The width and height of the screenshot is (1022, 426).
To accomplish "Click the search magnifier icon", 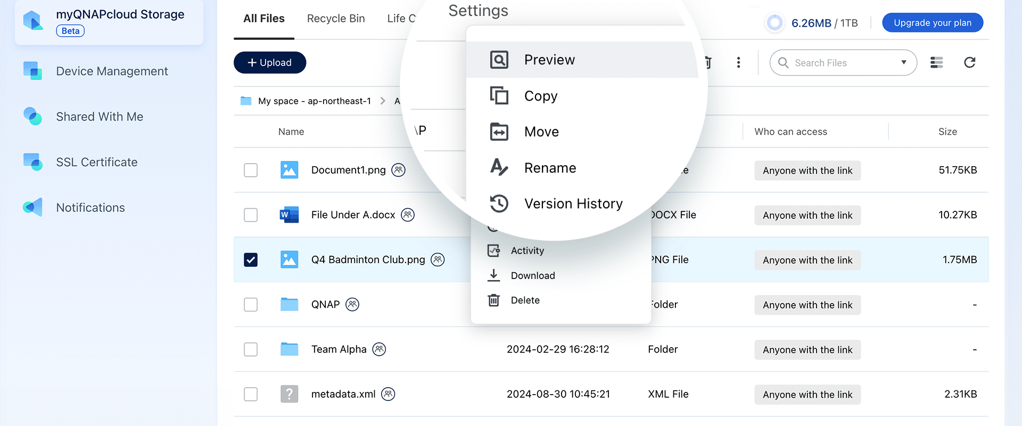I will click(x=783, y=62).
